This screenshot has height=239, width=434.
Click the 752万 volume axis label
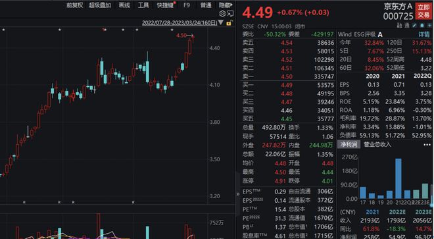[x=217, y=223]
